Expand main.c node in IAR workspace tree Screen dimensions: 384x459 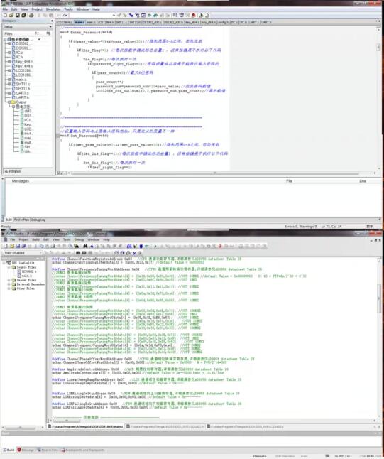tap(9, 80)
